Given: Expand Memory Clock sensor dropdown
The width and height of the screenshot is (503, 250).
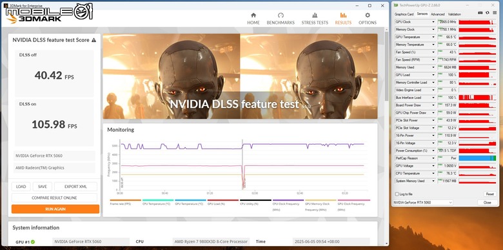Looking at the screenshot, I should 434,30.
